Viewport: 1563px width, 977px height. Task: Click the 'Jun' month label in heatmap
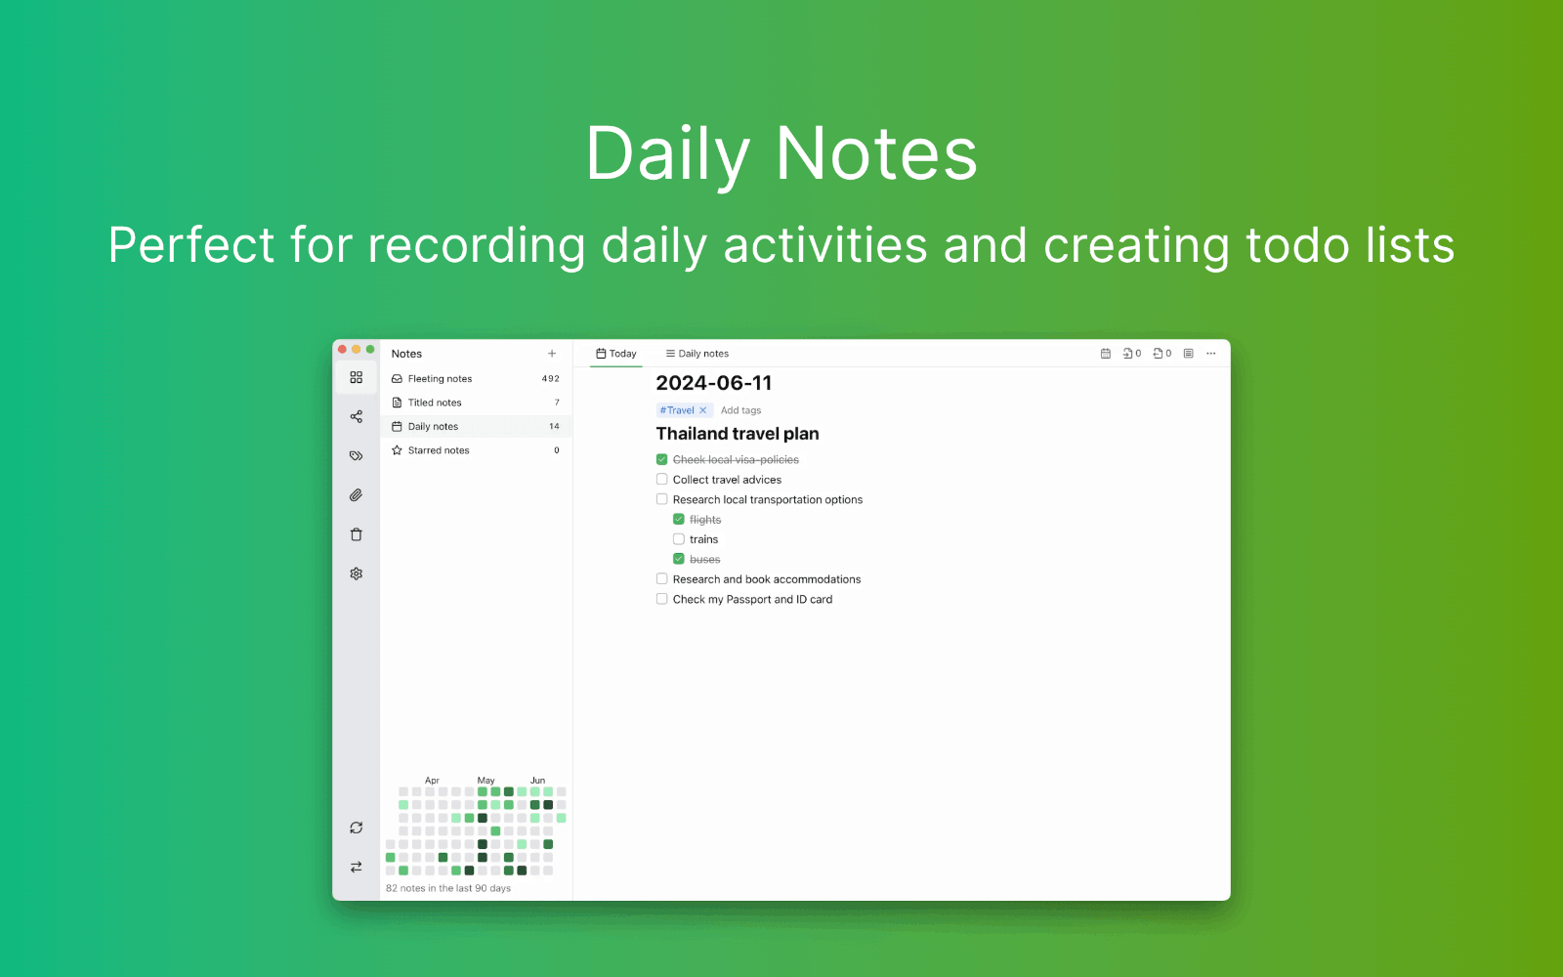(x=537, y=781)
